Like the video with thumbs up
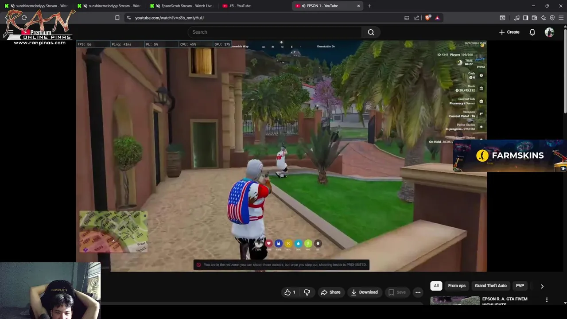Screen dimensions: 567x319 coord(290,292)
